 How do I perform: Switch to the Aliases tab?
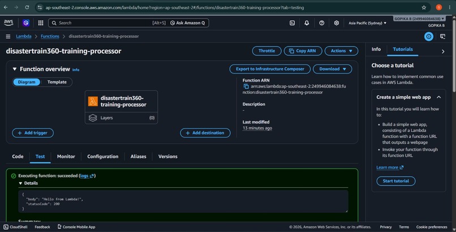(138, 156)
